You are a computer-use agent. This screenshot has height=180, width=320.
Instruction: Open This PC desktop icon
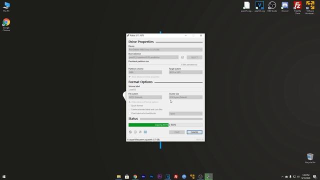(x=6, y=6)
